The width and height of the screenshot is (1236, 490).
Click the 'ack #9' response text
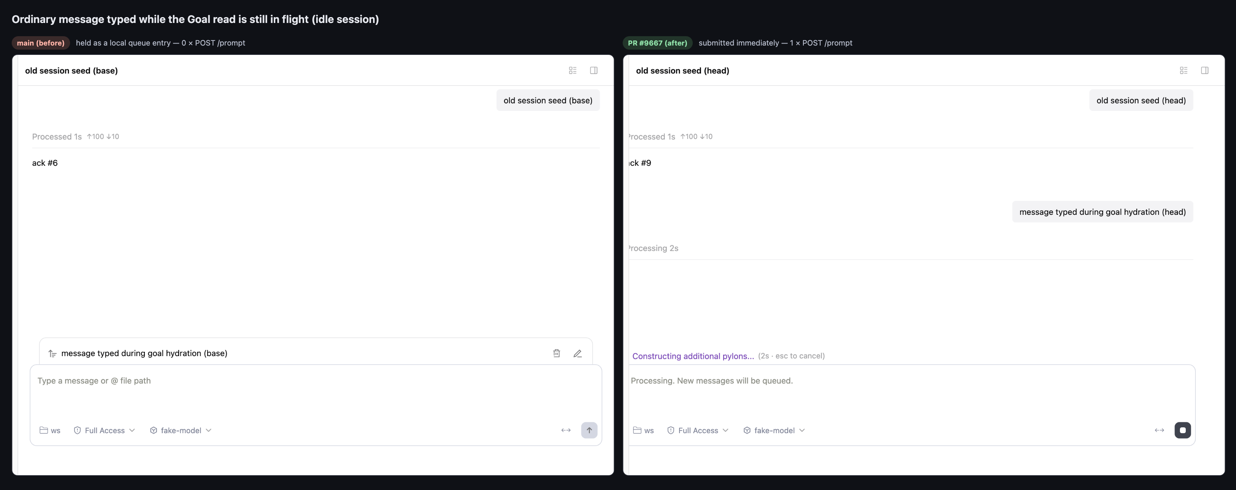coord(640,163)
